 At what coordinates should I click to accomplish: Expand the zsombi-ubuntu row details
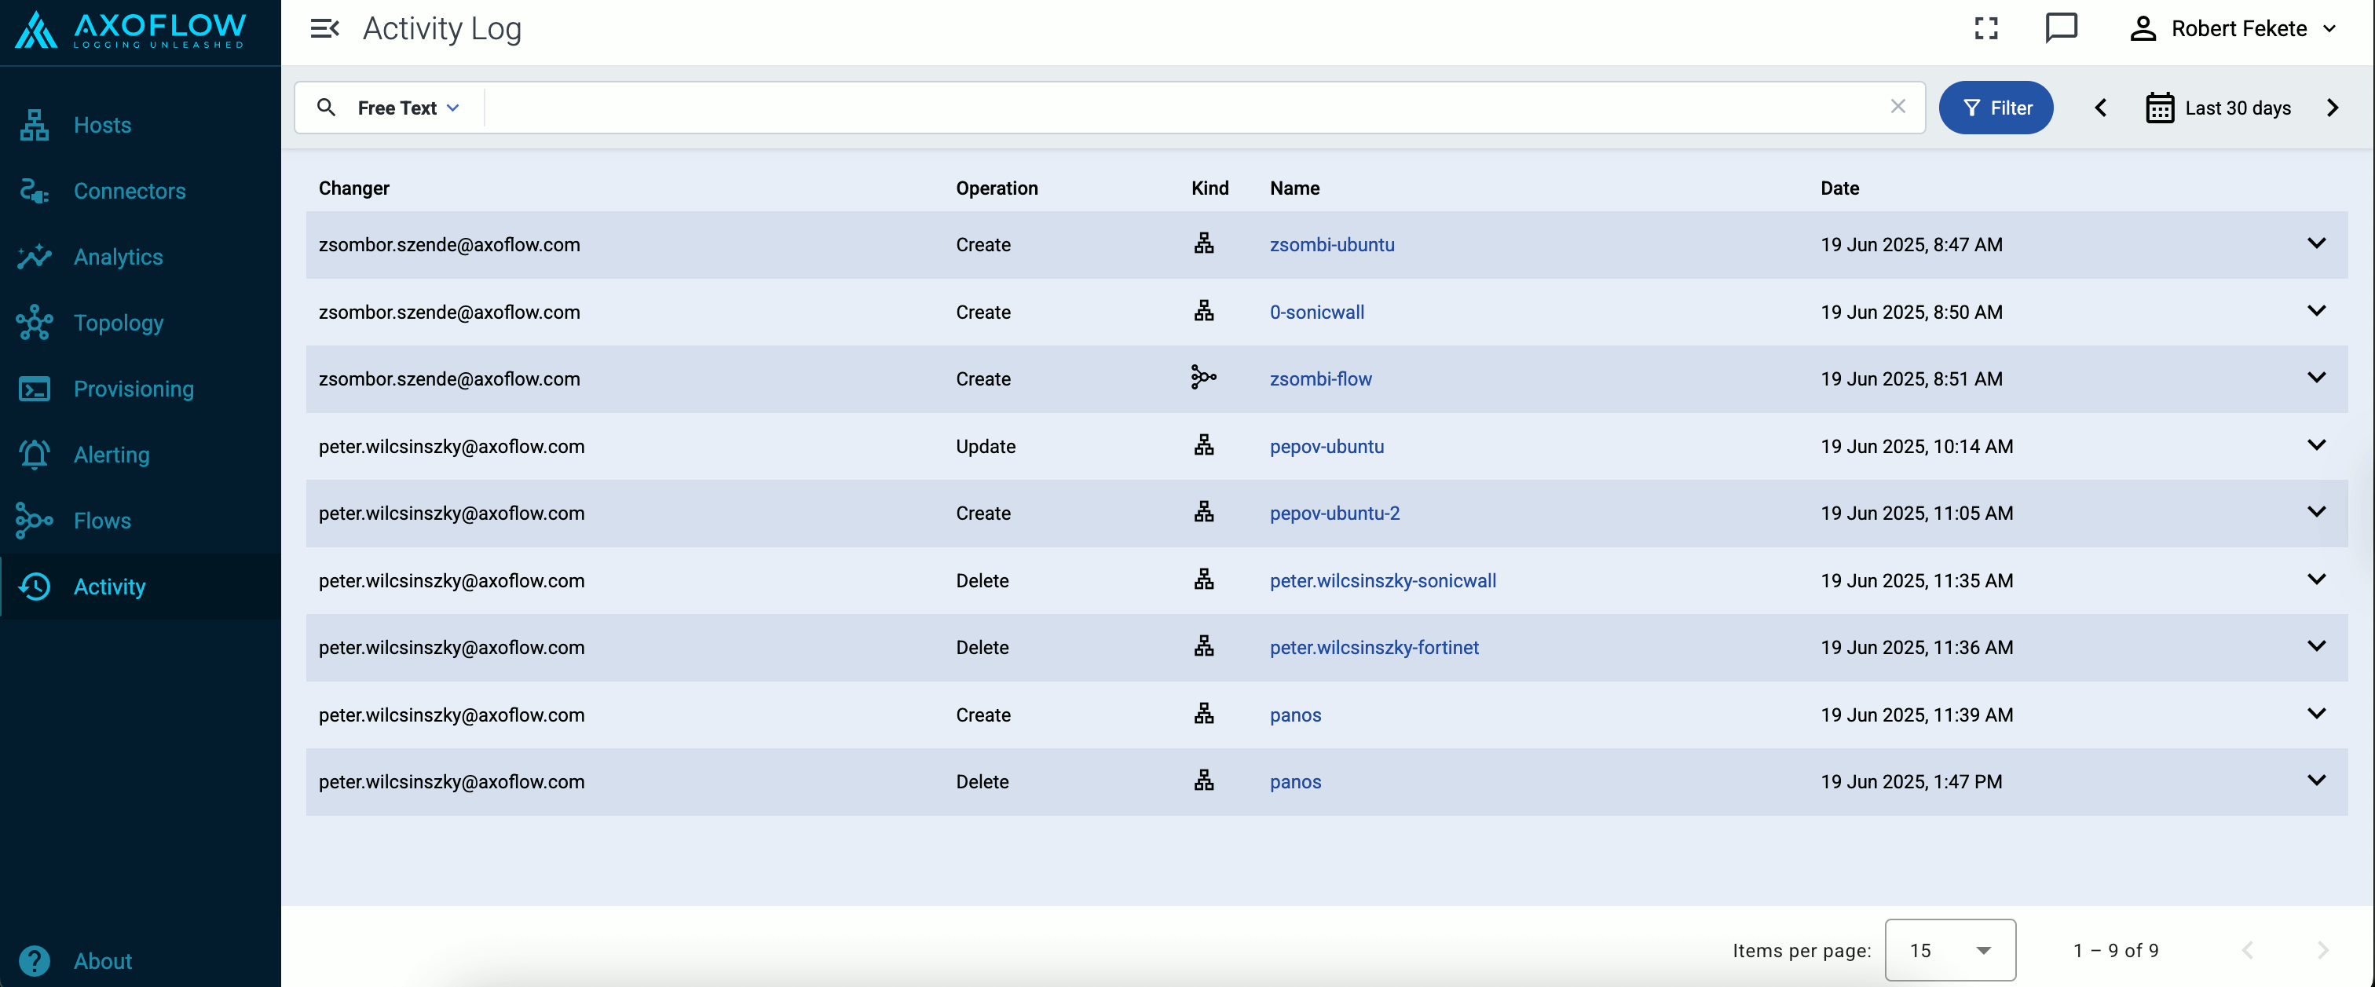coord(2316,243)
